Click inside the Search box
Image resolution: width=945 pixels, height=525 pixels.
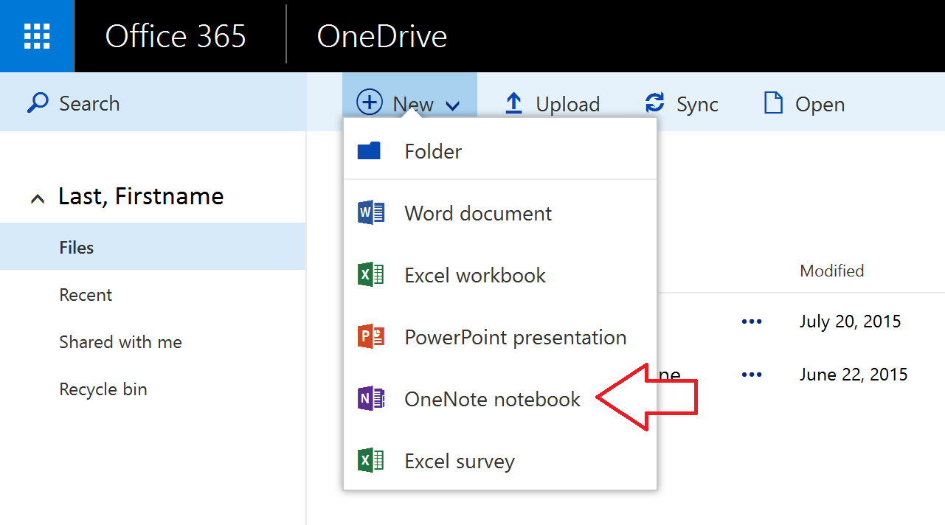153,102
